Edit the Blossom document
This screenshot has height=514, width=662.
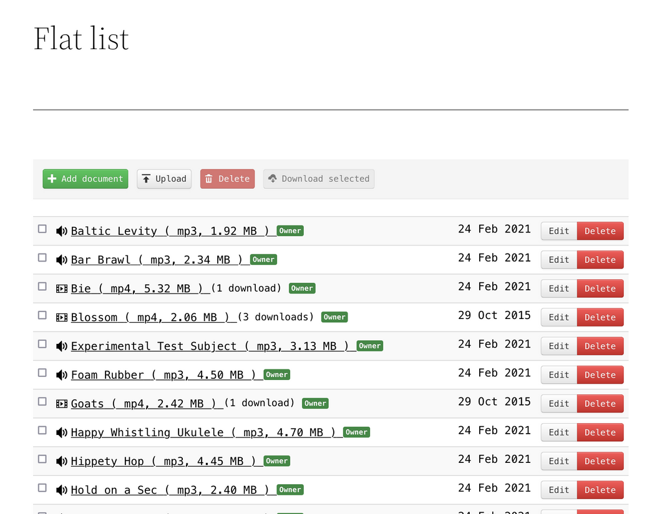click(559, 317)
